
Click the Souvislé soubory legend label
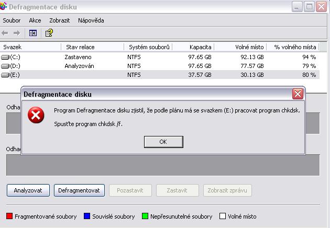[114, 216]
